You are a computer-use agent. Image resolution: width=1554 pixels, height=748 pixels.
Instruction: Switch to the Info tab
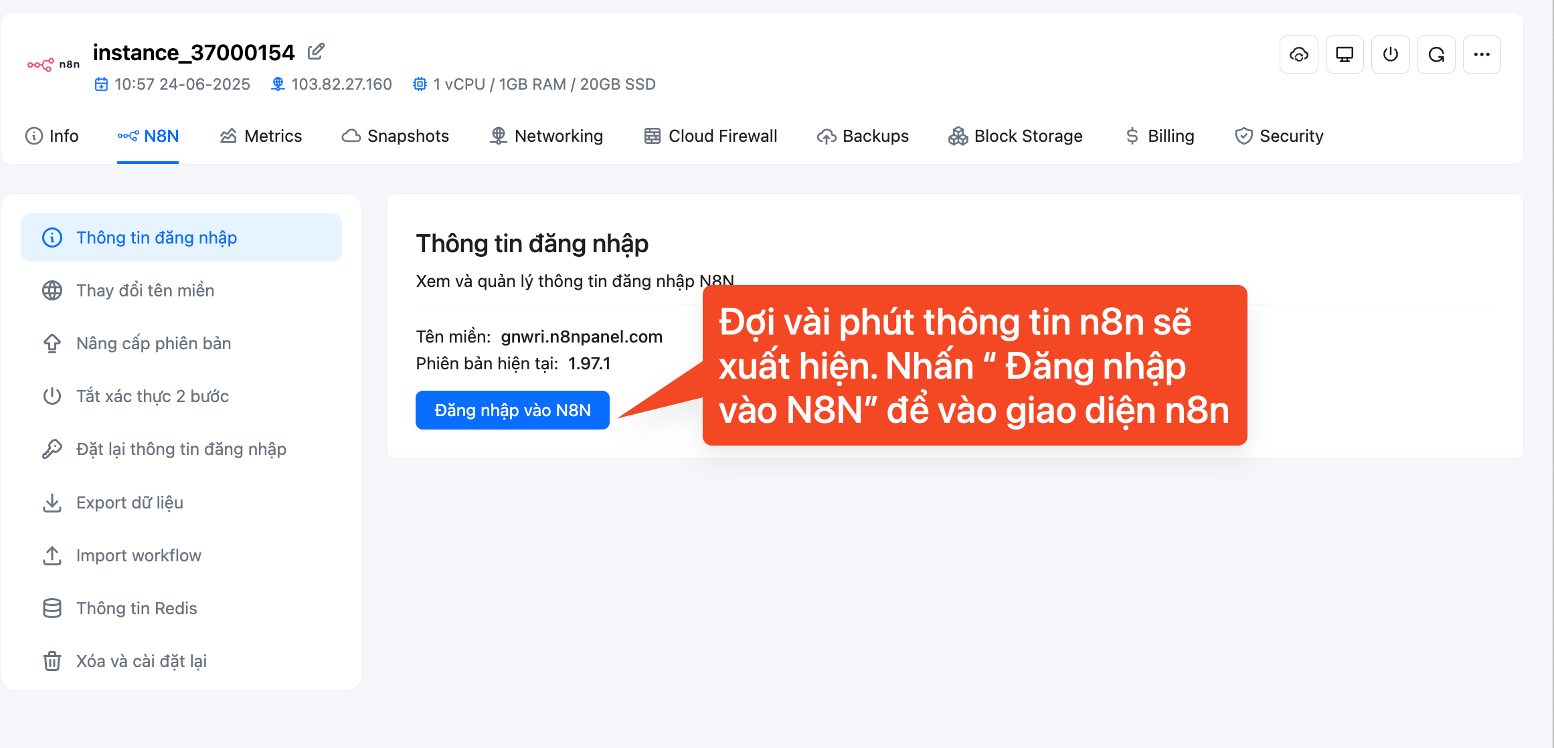pyautogui.click(x=52, y=136)
